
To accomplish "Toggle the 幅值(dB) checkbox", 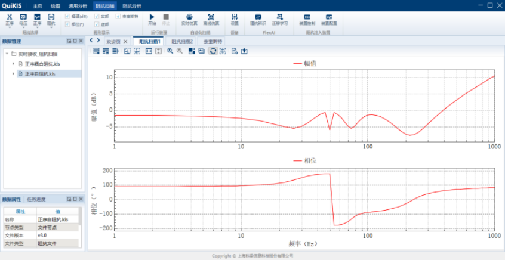I will click(67, 17).
